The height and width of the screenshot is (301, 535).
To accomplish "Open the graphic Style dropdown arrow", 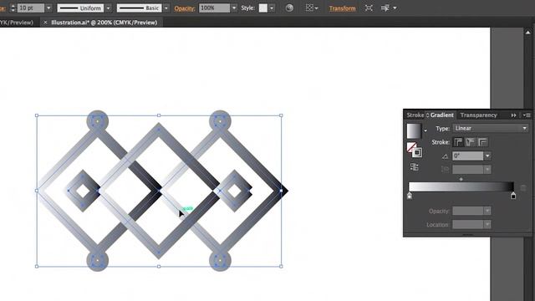I will click(x=272, y=8).
